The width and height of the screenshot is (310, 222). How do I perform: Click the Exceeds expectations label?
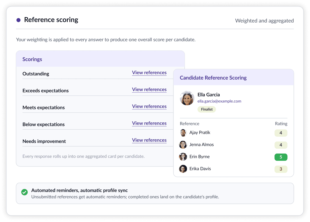coord(46,91)
